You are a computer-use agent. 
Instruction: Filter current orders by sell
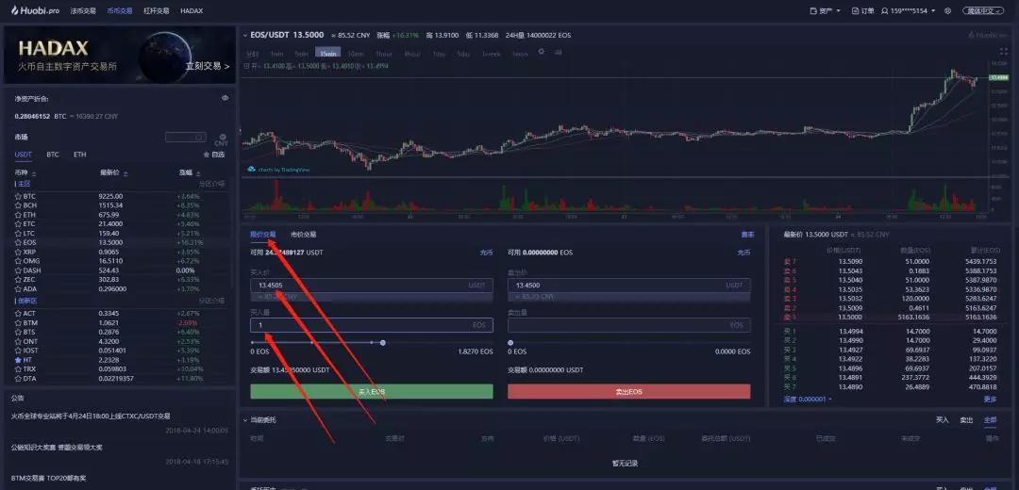(966, 420)
